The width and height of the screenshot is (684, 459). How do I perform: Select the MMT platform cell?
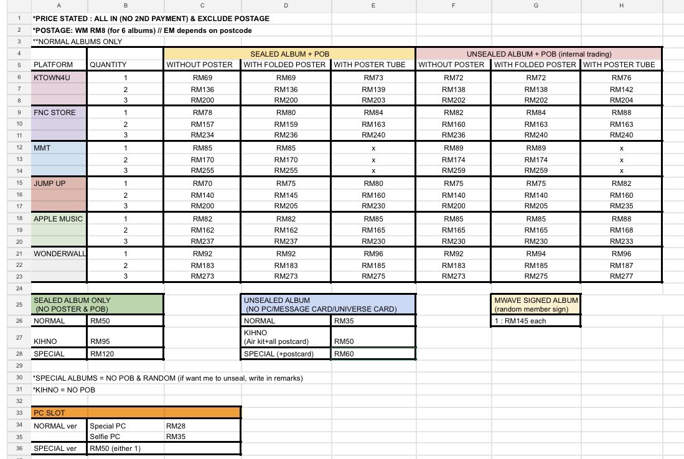[x=59, y=148]
